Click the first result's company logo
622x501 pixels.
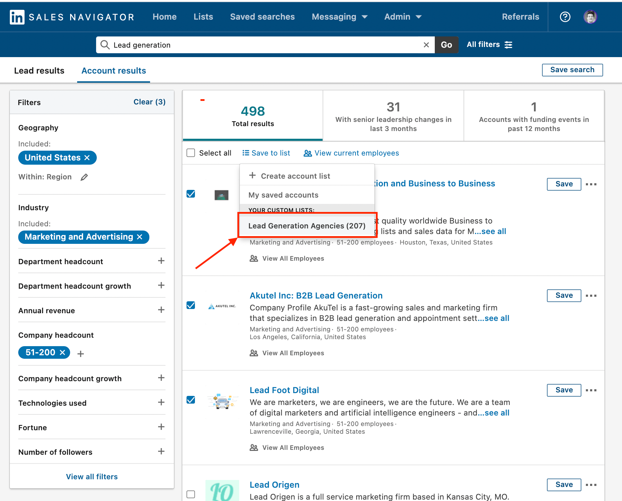point(221,195)
